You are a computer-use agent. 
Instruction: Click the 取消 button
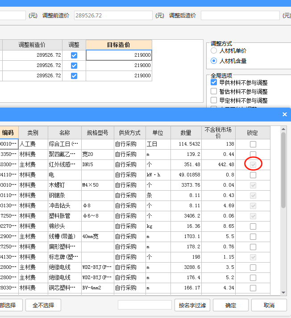[269, 305]
